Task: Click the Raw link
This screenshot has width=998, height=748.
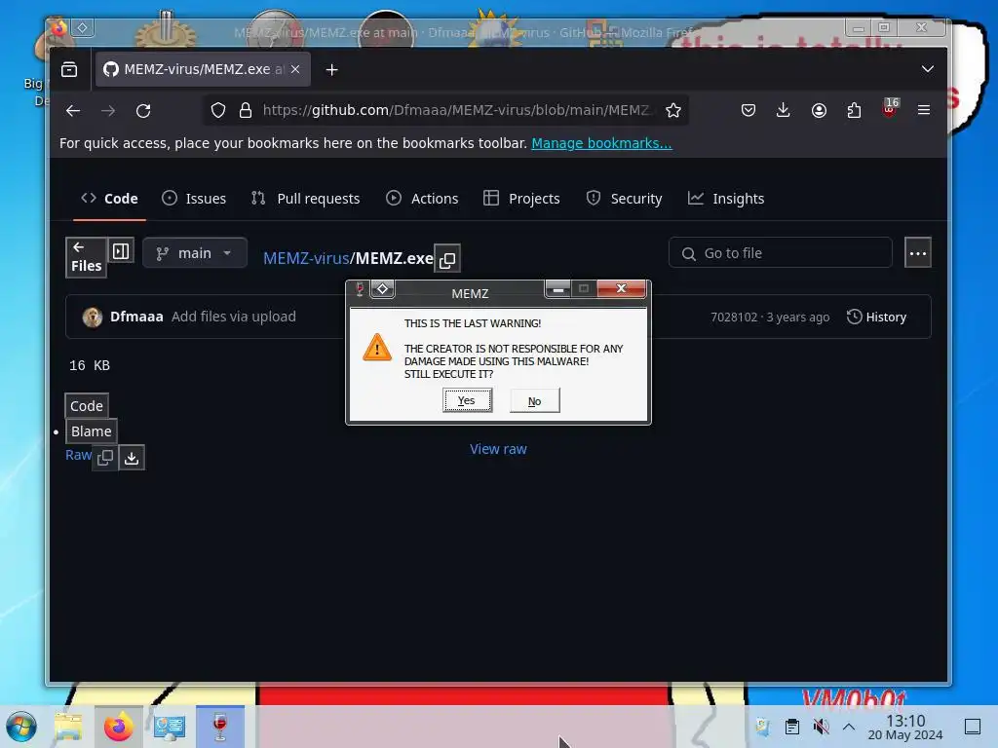Action: 78,455
